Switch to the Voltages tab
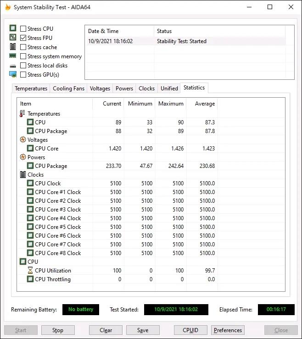Image resolution: width=302 pixels, height=339 pixels. click(100, 89)
